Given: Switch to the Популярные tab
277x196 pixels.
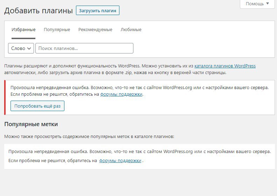Looking at the screenshot, I should coord(57,30).
